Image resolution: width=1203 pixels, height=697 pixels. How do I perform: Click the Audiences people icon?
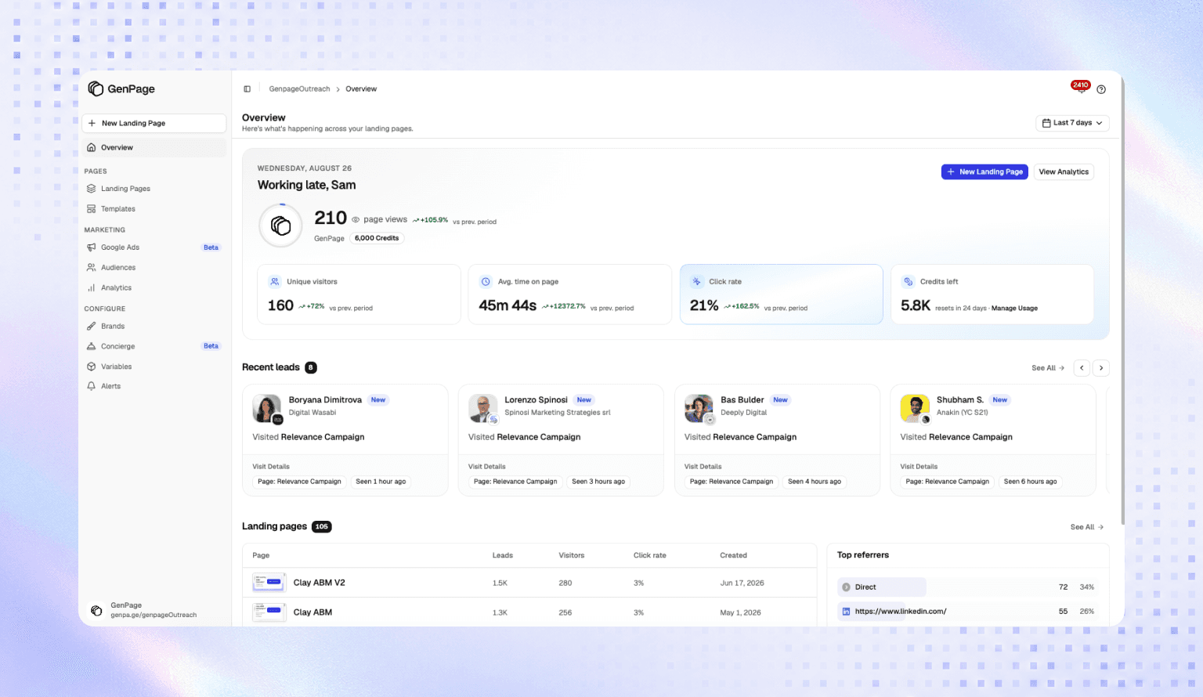pos(92,268)
